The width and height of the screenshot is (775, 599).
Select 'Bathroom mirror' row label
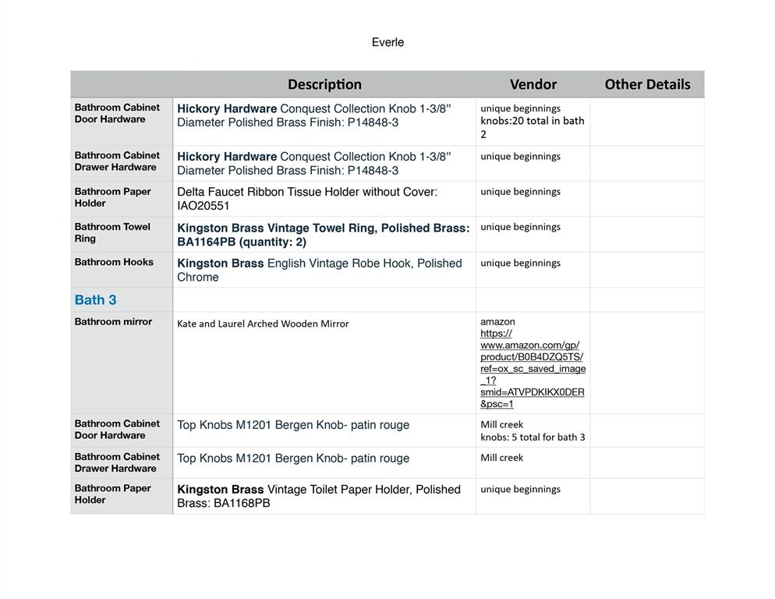pos(113,321)
